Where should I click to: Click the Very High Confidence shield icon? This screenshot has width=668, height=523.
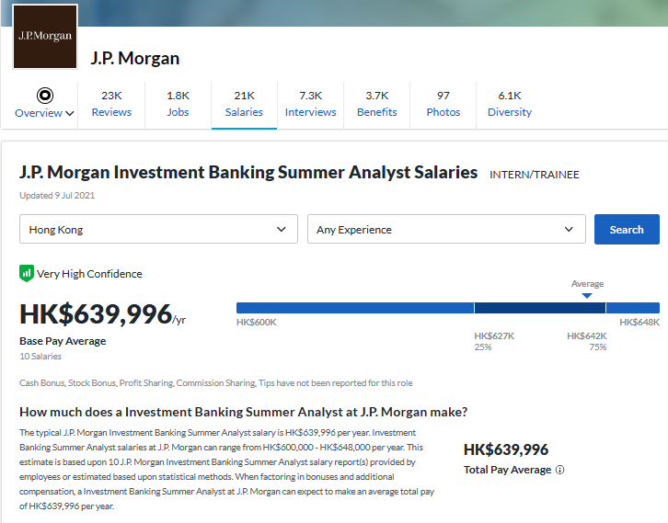27,273
